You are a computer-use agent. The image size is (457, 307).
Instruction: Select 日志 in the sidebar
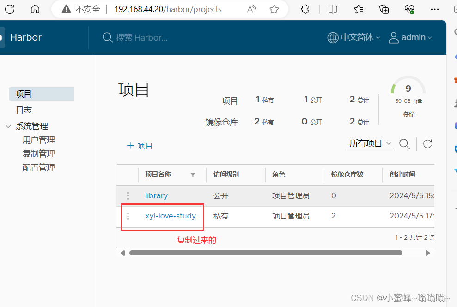pos(24,110)
